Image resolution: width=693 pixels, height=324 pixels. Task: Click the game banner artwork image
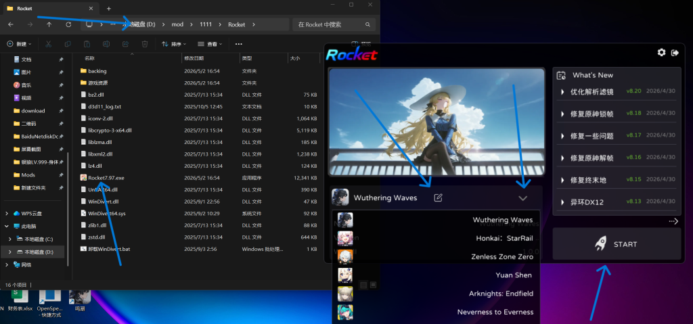437,122
